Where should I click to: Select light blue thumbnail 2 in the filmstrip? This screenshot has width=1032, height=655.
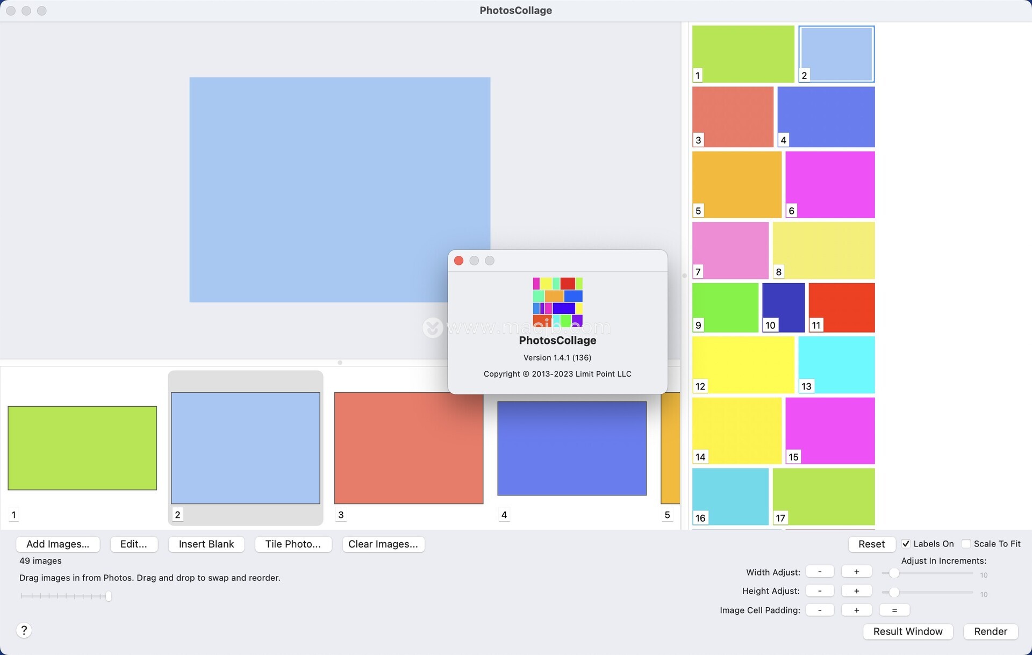point(246,448)
